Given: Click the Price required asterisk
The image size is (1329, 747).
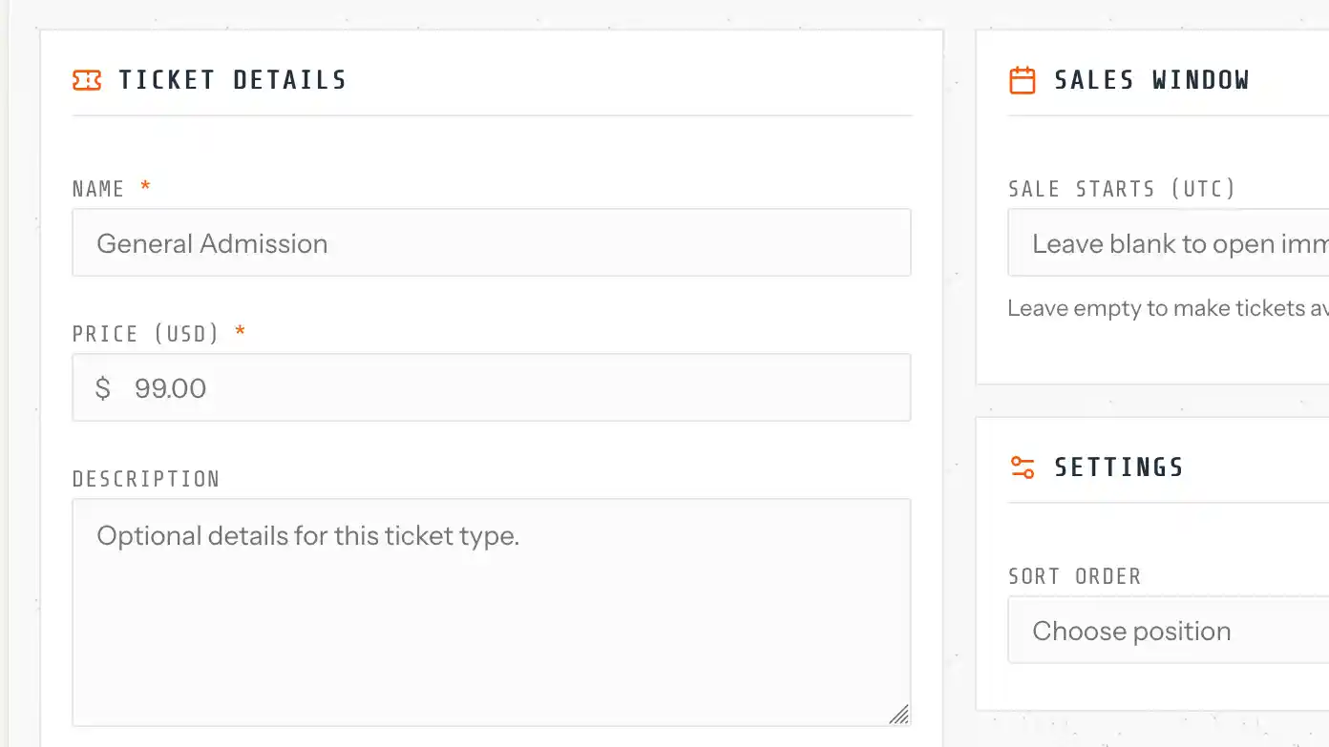Looking at the screenshot, I should pyautogui.click(x=241, y=332).
